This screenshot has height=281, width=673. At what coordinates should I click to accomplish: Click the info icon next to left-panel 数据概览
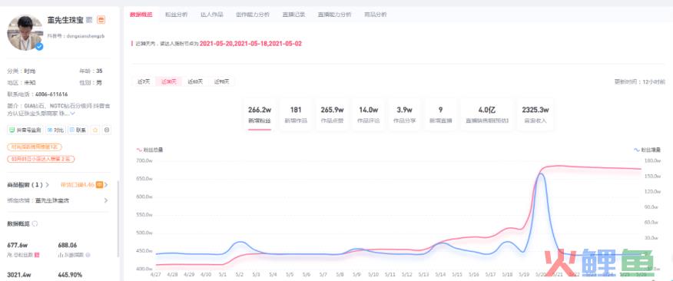[x=35, y=223]
